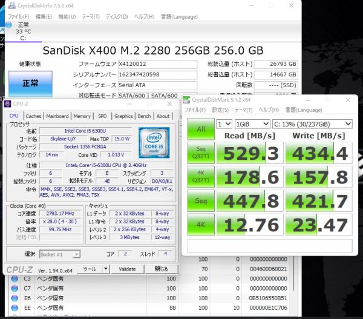
Task: Click raw value 0B5106550B51 in E6 row
Action: 268,298
